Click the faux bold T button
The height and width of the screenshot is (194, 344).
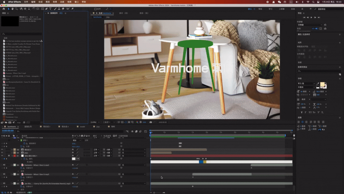(x=302, y=113)
